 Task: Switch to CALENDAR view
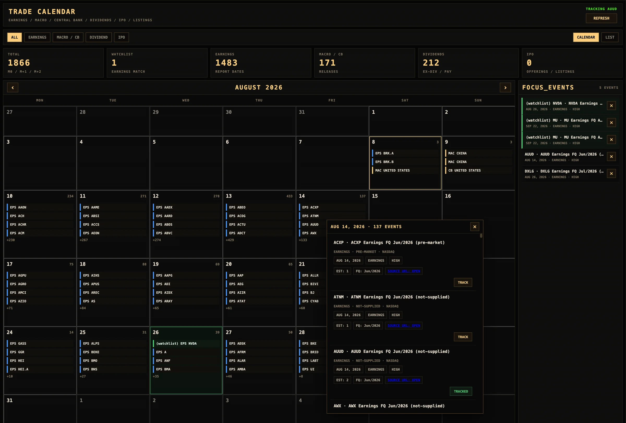coord(586,38)
